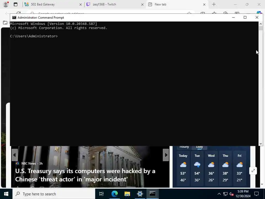Click the Command Prompt title bar icon
This screenshot has height=199, width=265.
tap(14, 18)
